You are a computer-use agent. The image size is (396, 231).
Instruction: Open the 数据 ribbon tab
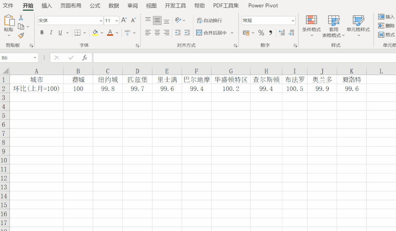click(x=114, y=5)
